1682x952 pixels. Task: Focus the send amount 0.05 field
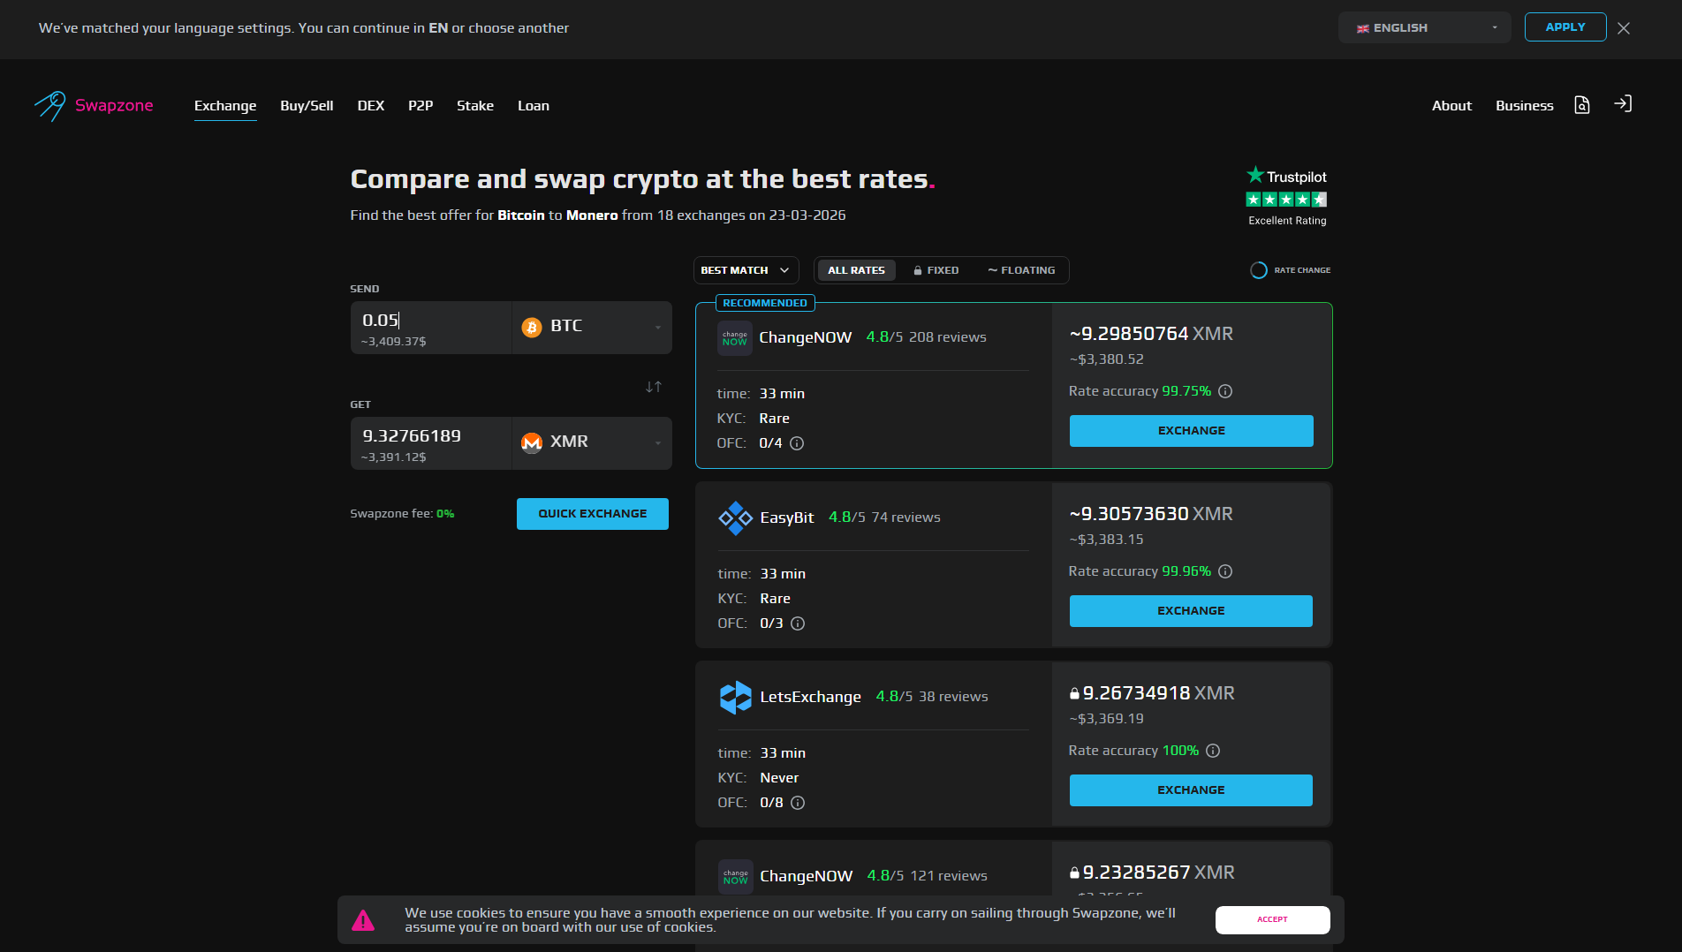click(x=431, y=327)
